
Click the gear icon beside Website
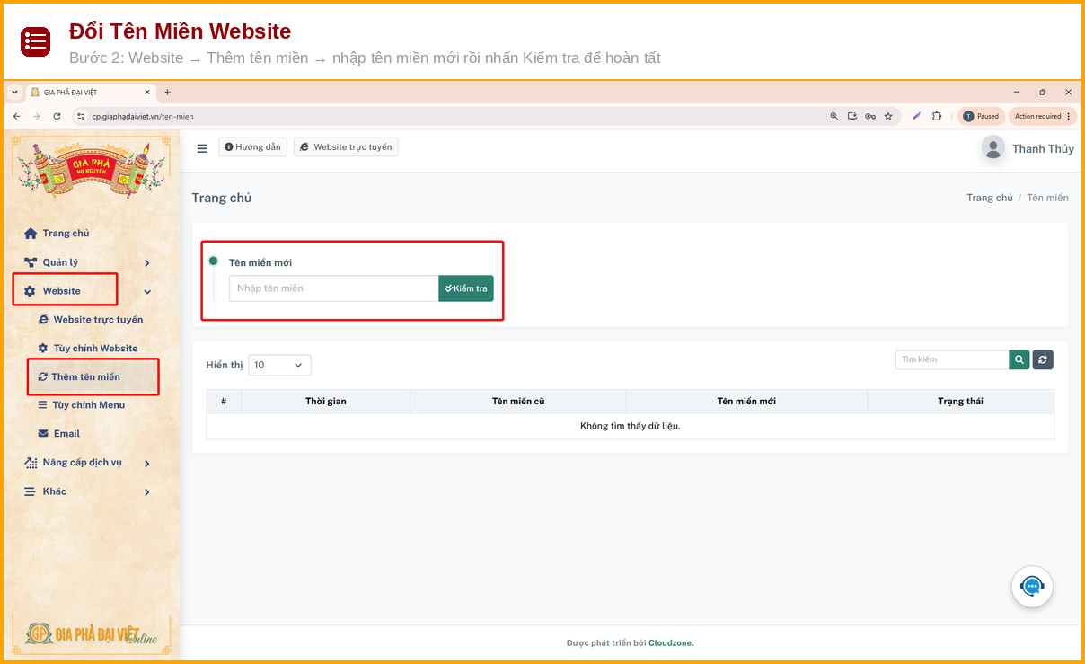(x=30, y=291)
